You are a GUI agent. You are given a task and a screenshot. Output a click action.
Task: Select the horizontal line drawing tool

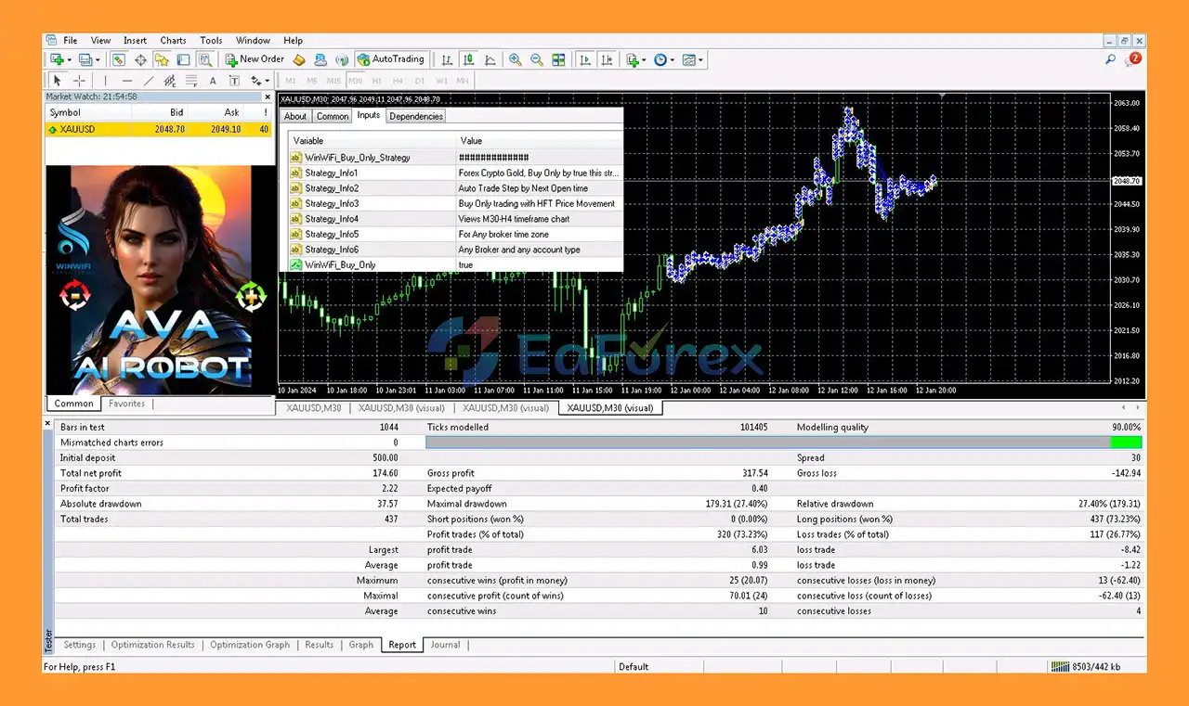tap(125, 81)
